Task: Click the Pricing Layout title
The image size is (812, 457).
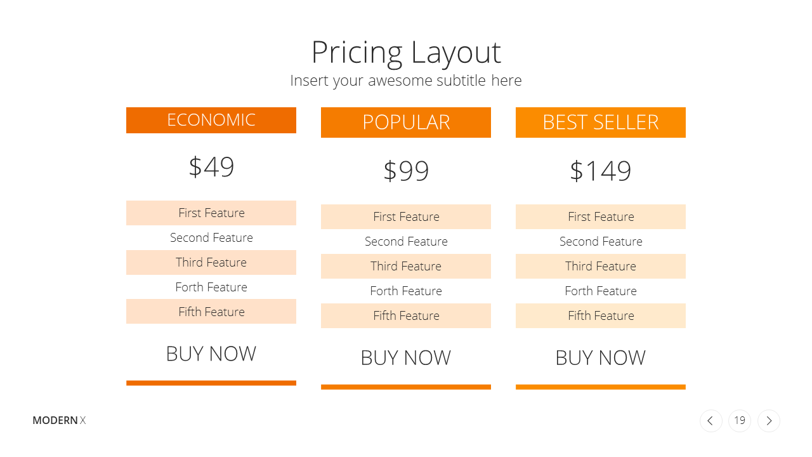Action: [x=406, y=52]
